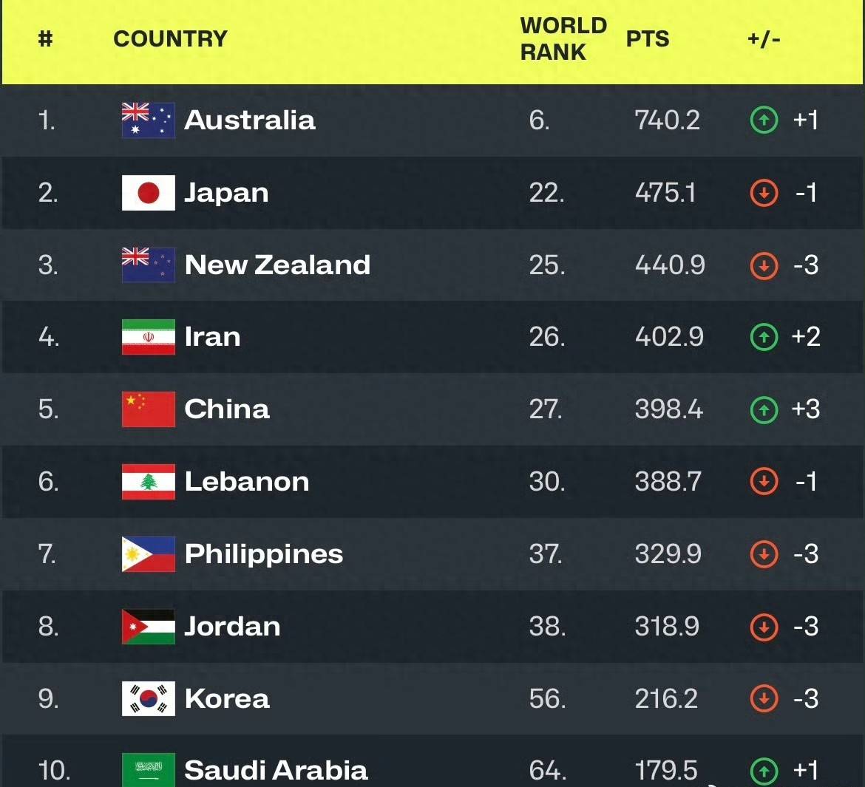This screenshot has height=787, width=865.
Task: Click the Jordan flag icon
Action: (x=148, y=627)
